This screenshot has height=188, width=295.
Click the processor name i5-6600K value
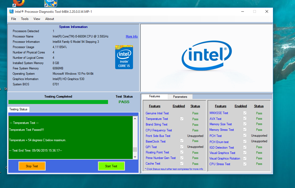pyautogui.click(x=80, y=36)
